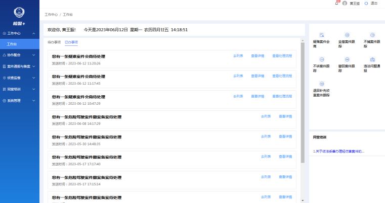Viewport: 385px width, 203px height.
Task: Open the 违法问题通报 shortcut icon
Action: tap(372, 59)
